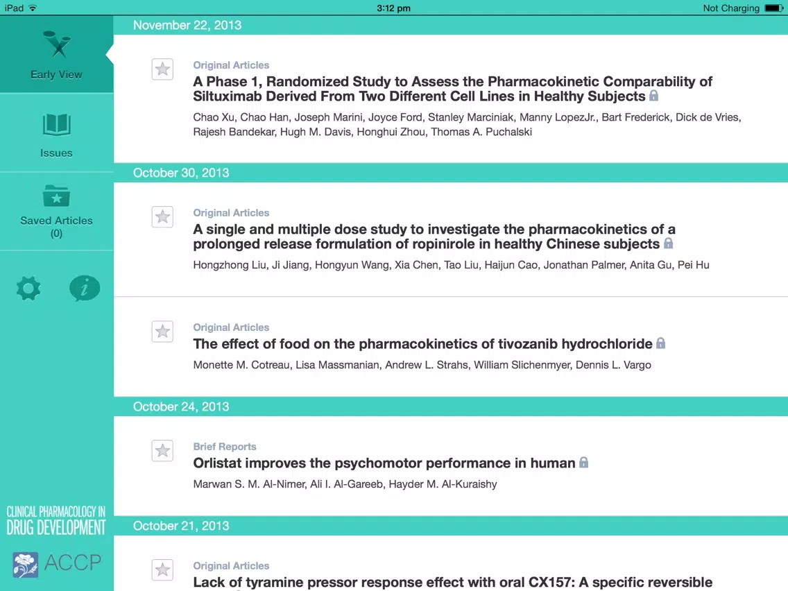This screenshot has width=788, height=591.
Task: Tap the battery status icon
Action: coord(774,8)
